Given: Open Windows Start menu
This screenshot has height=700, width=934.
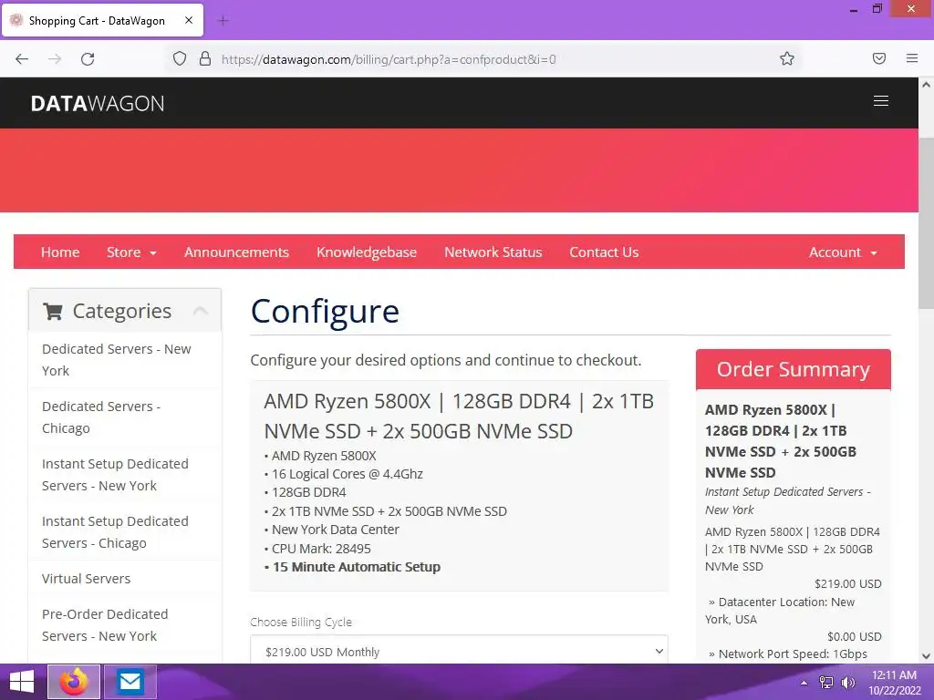Looking at the screenshot, I should tap(22, 682).
